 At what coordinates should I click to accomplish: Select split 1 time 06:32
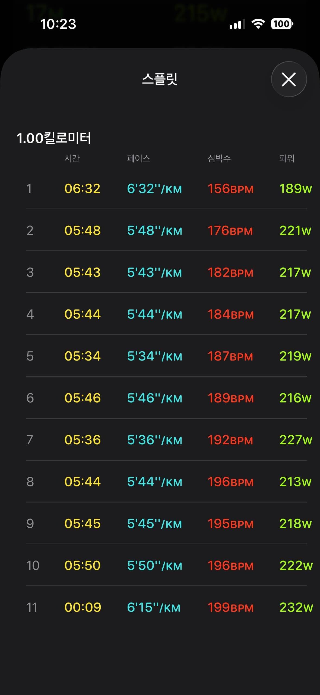tap(82, 189)
